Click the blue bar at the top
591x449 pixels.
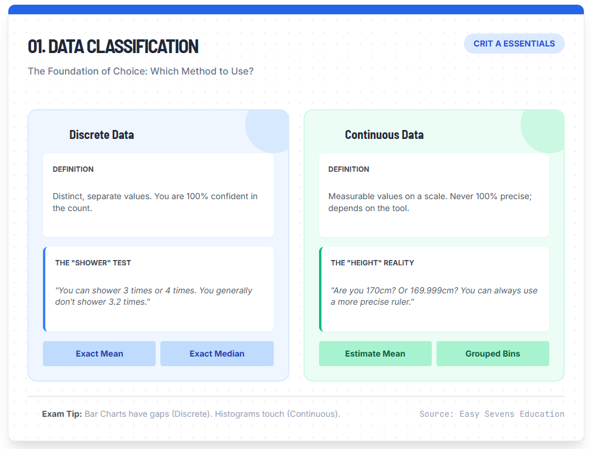(x=295, y=7)
